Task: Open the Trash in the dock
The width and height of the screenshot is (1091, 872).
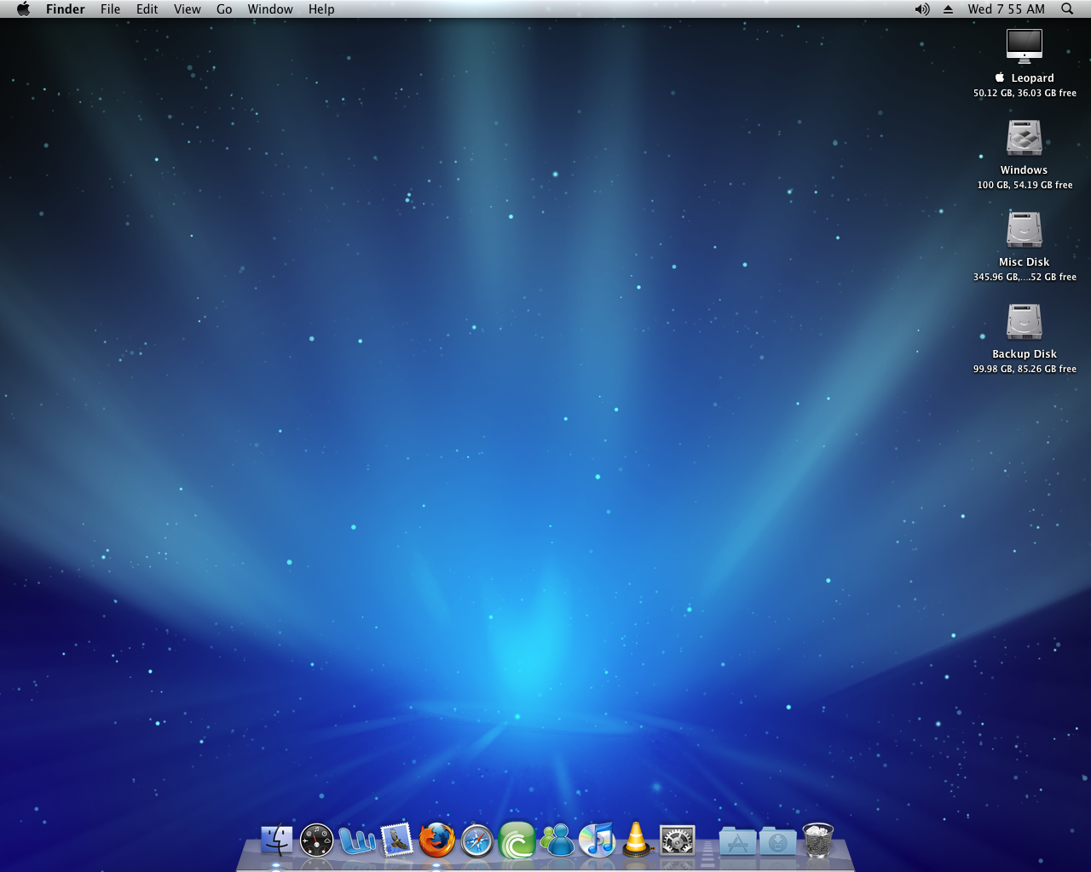Action: [x=818, y=840]
